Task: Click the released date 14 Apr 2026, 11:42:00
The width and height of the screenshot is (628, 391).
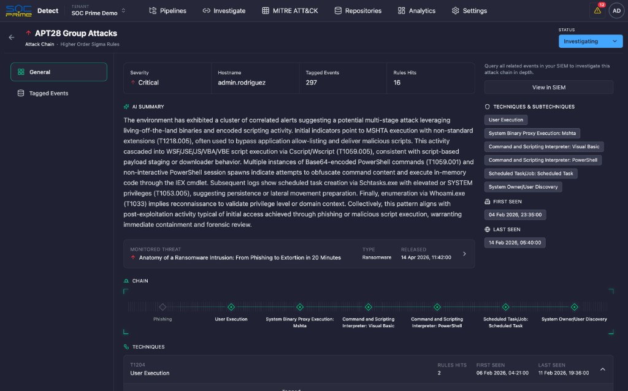Action: (426, 257)
